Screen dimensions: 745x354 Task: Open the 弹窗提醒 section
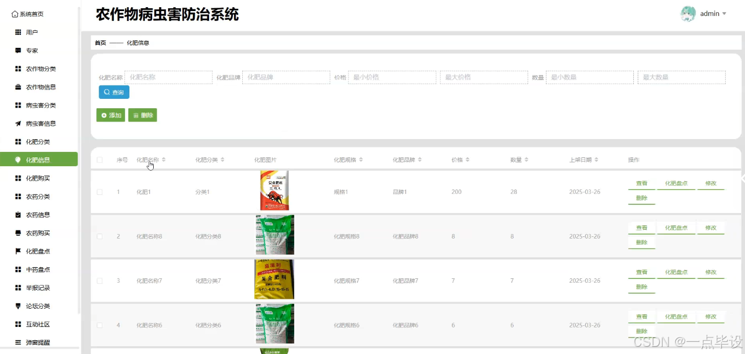[33, 342]
